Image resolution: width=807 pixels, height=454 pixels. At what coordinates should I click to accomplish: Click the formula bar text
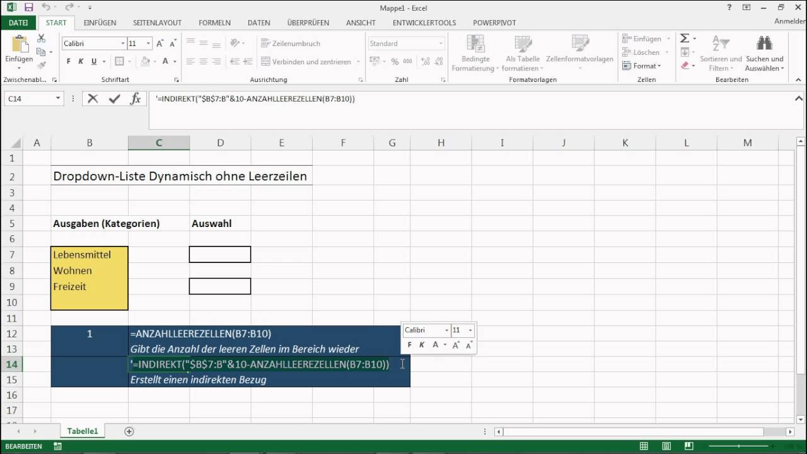[256, 99]
